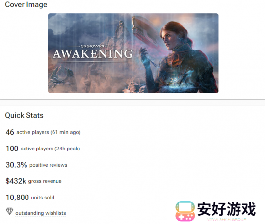Select the Cover Image heading
This screenshot has width=265, height=224.
26,4
